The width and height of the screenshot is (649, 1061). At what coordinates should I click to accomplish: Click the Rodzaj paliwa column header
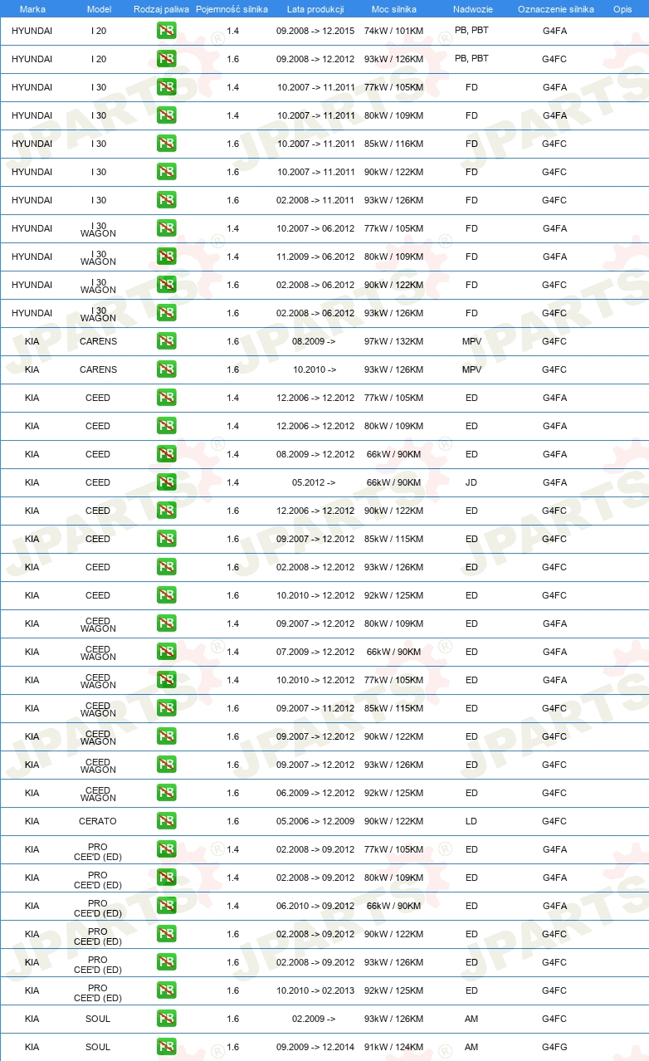tap(161, 8)
